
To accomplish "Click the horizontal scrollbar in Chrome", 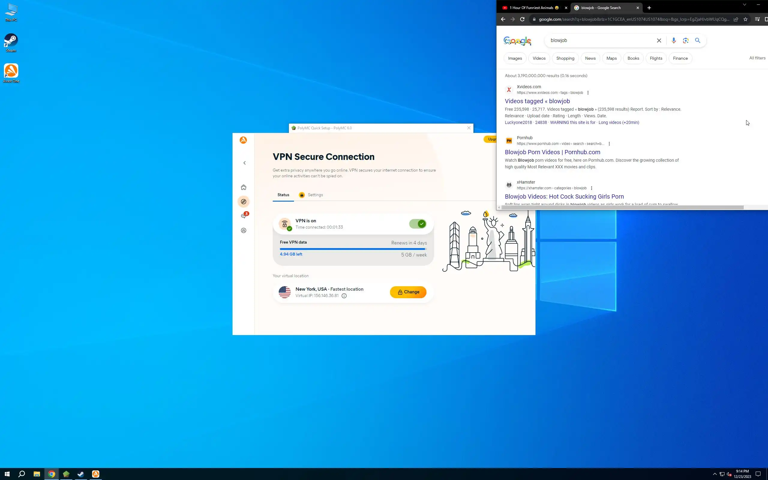I will coord(622,207).
